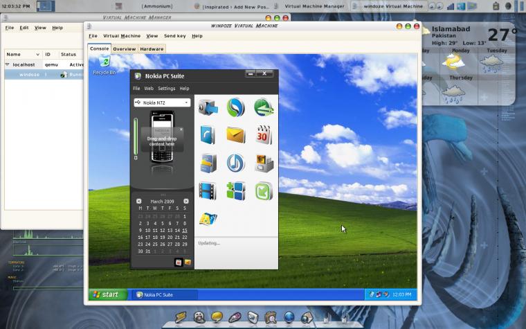This screenshot has width=526, height=329.
Task: Open the Install applications icon
Action: point(236,191)
